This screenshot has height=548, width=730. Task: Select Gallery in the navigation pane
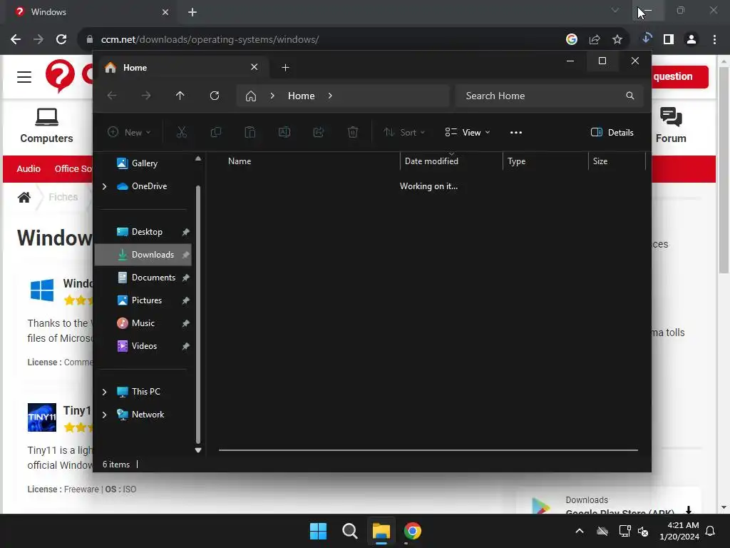(x=143, y=163)
